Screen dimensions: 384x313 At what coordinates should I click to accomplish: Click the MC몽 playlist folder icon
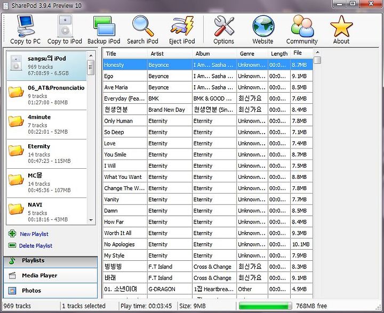(16, 180)
